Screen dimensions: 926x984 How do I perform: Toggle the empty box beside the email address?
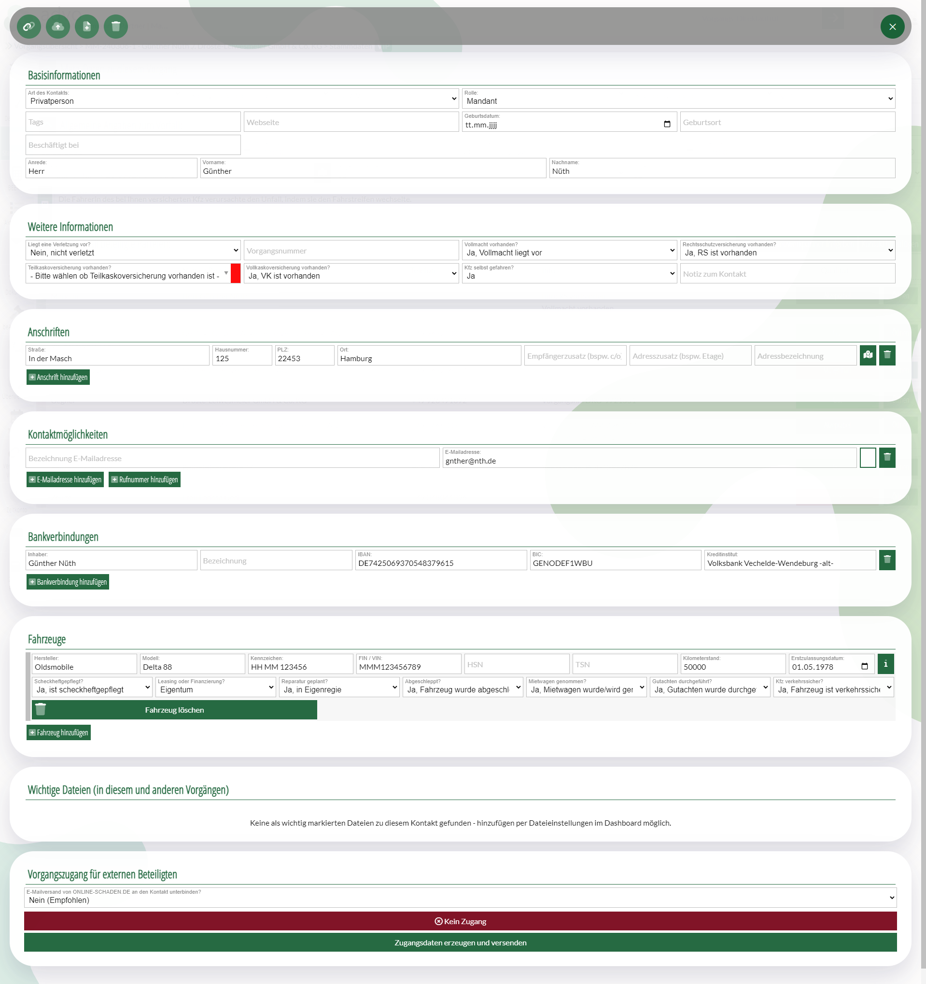(868, 457)
